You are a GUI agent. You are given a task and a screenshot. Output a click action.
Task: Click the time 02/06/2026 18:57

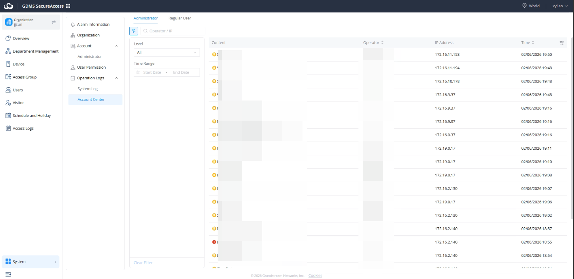536,229
